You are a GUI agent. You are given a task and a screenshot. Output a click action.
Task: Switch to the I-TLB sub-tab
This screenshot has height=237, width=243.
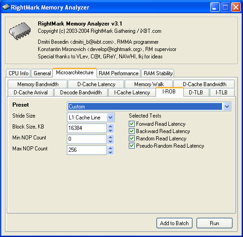coord(222,93)
